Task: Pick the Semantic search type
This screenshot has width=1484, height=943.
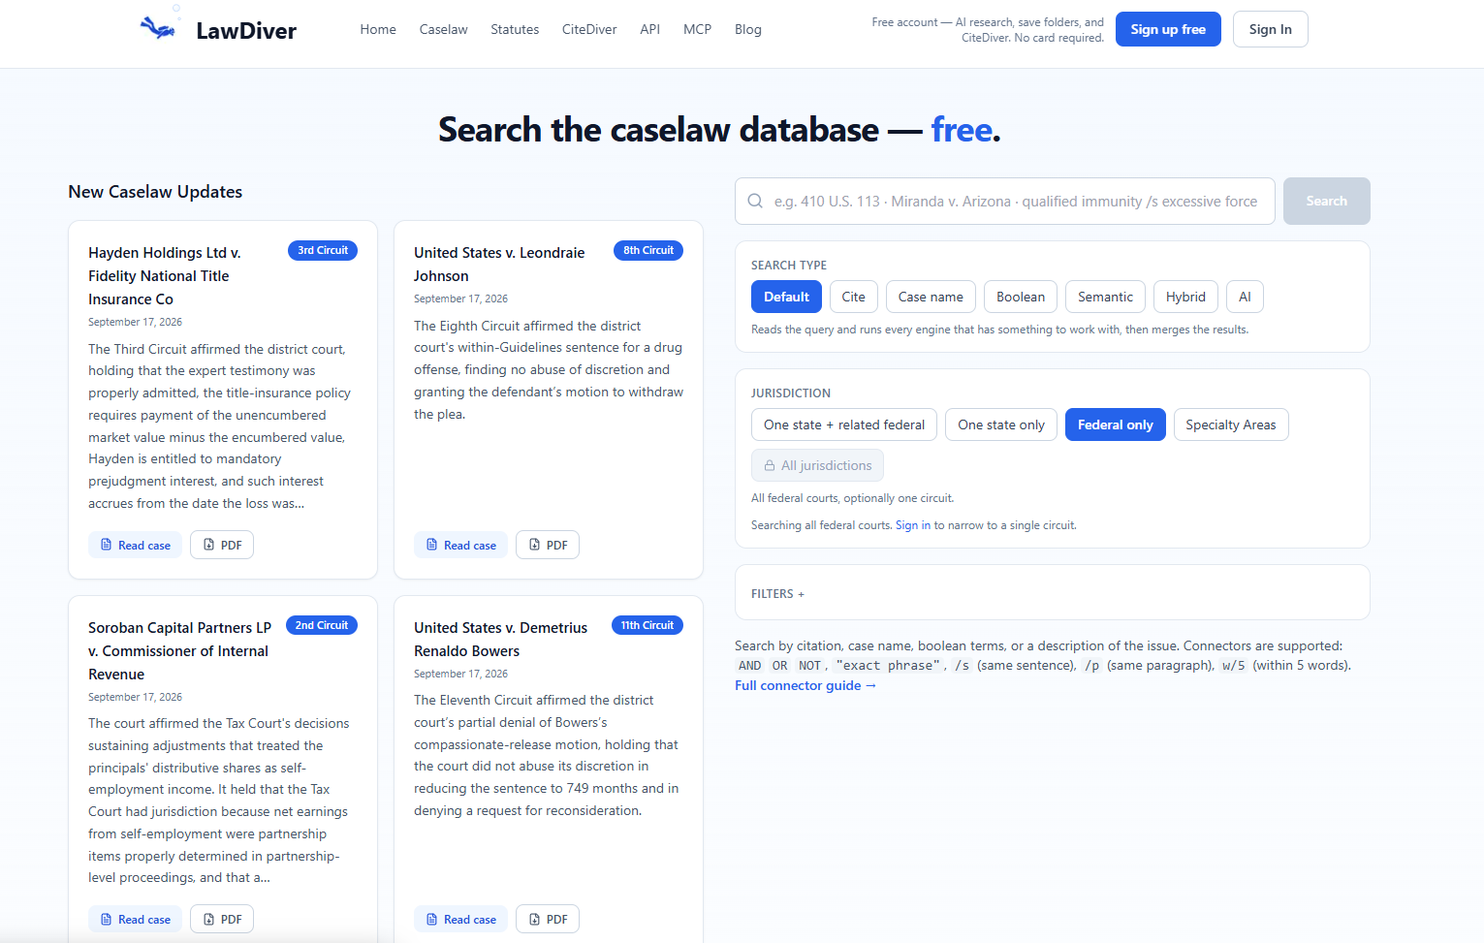Action: [1105, 297]
